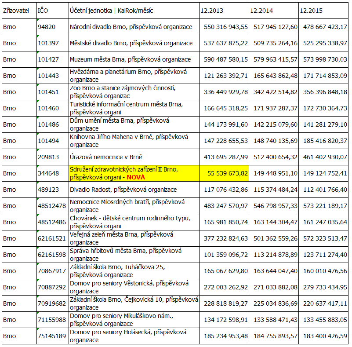Viewport: 352px width, 347px height.
Task: Select the 12.2015 column header
Action: coord(323,11)
